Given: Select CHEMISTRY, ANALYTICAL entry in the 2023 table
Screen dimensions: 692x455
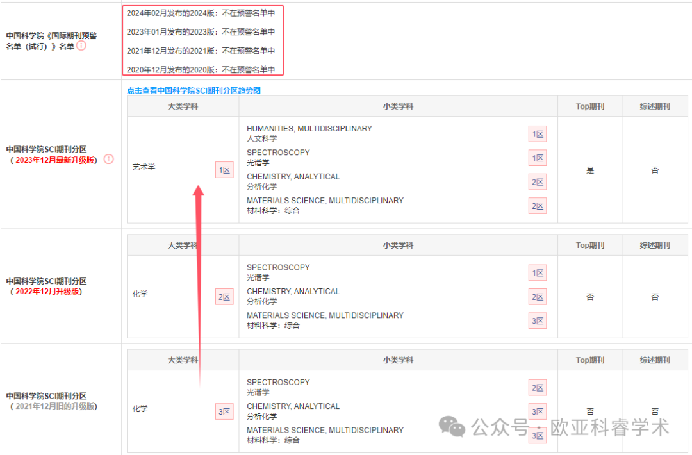Looking at the screenshot, I should [x=293, y=181].
